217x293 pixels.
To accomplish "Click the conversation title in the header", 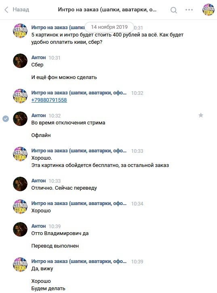I will (107, 10).
